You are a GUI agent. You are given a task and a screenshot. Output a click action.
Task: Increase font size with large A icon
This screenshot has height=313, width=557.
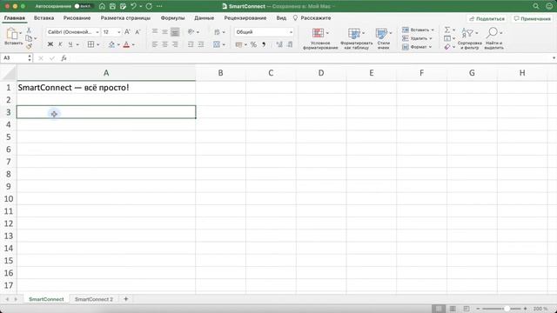127,32
